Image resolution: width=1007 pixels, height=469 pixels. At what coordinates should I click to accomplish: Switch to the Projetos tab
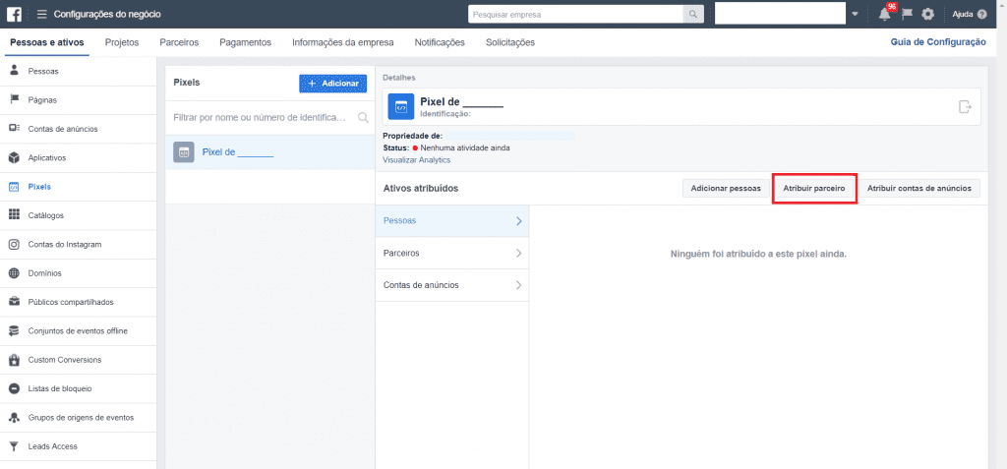pos(122,42)
